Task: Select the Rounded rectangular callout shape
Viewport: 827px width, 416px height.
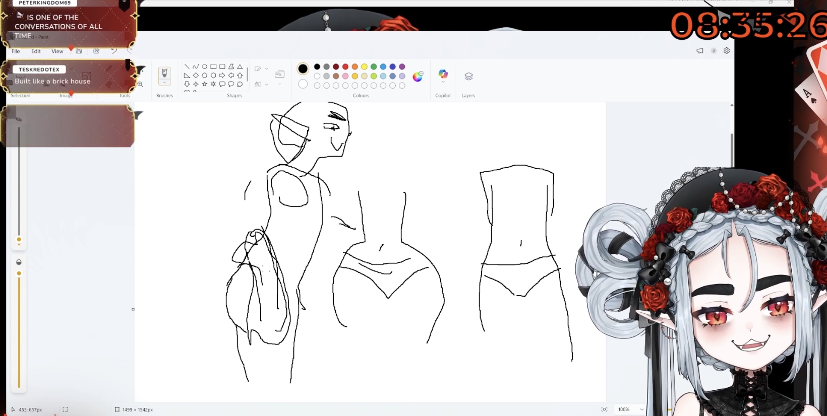Action: (222, 84)
